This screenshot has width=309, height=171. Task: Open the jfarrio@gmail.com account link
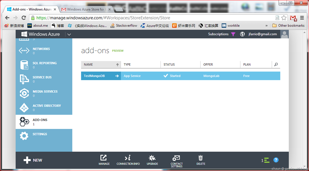pyautogui.click(x=263, y=34)
